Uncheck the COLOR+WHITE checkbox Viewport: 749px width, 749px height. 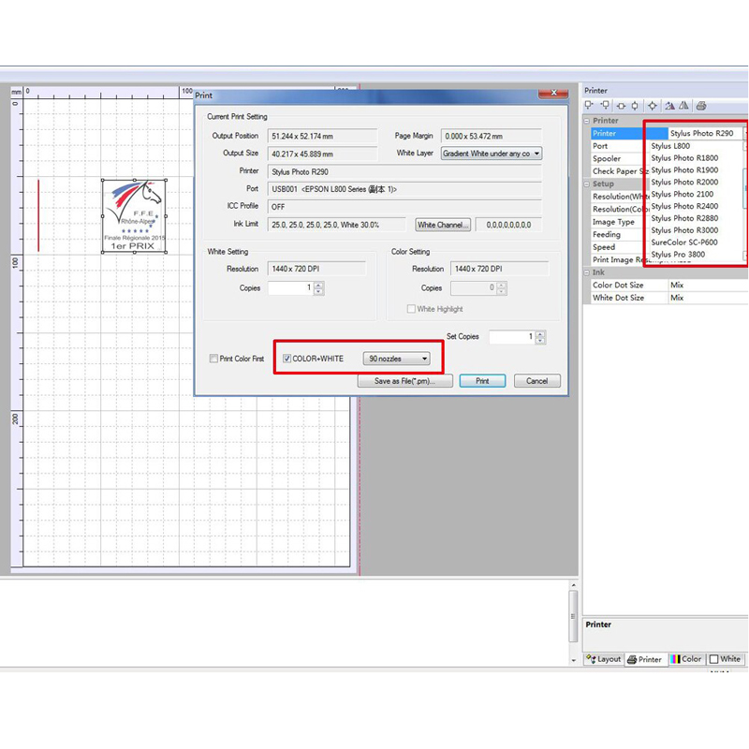click(286, 359)
